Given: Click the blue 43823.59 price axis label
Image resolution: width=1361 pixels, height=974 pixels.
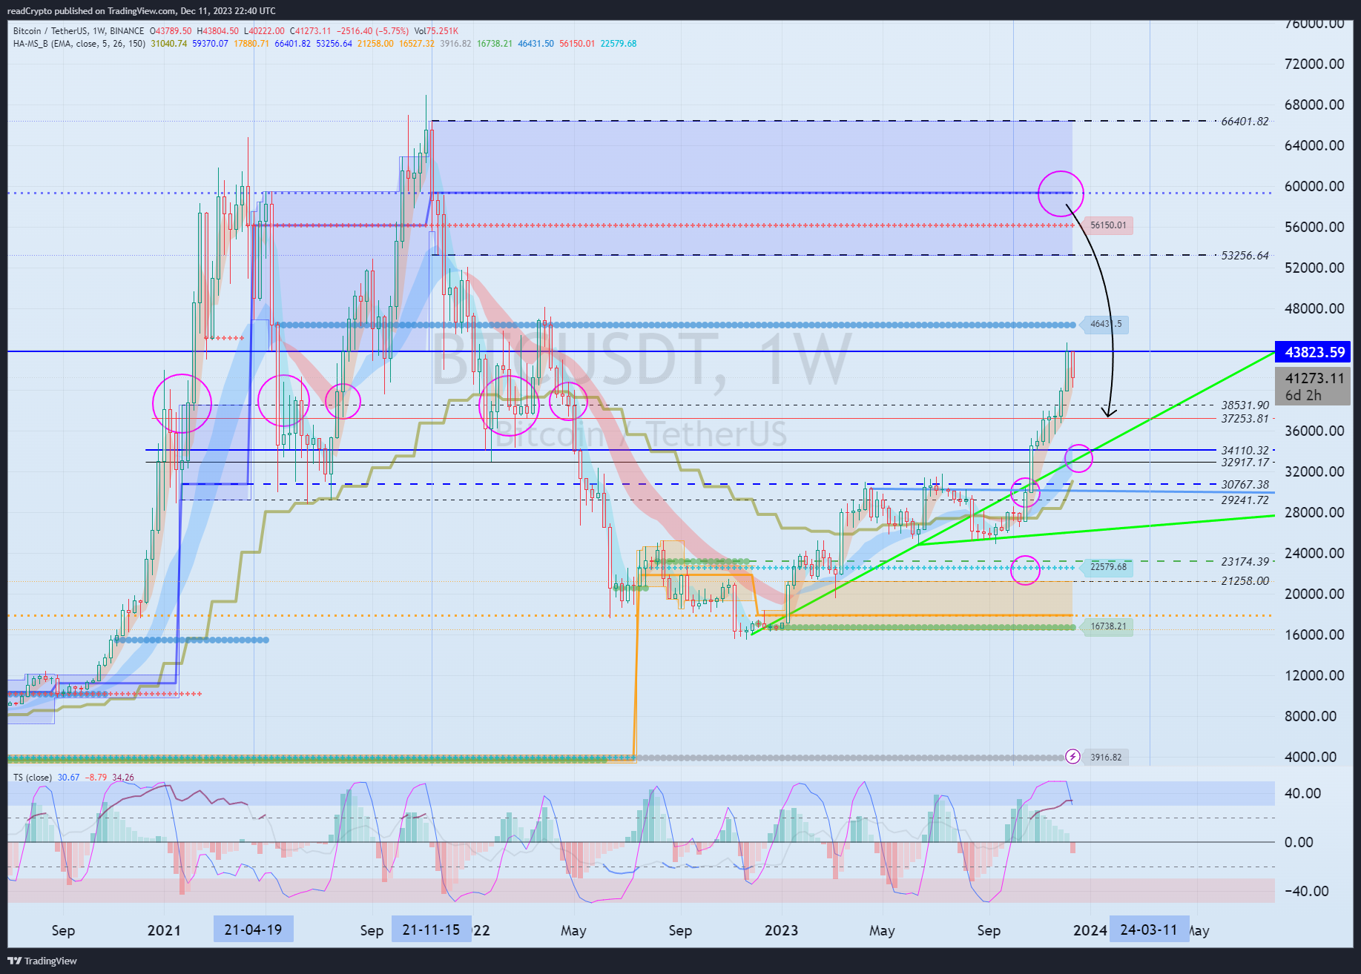Looking at the screenshot, I should pyautogui.click(x=1314, y=352).
